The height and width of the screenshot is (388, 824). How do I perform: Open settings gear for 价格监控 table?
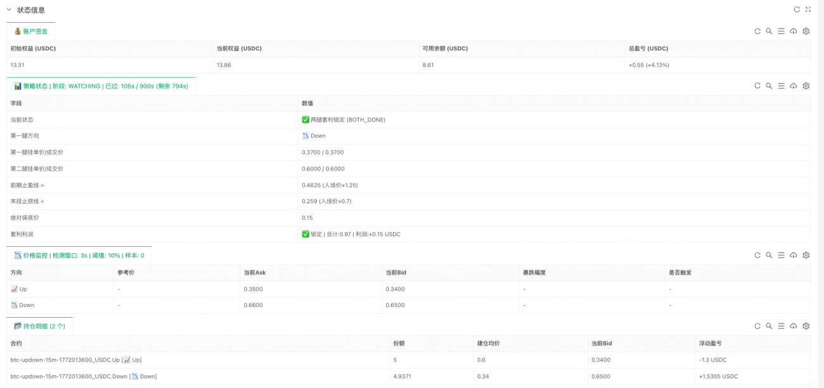point(806,255)
